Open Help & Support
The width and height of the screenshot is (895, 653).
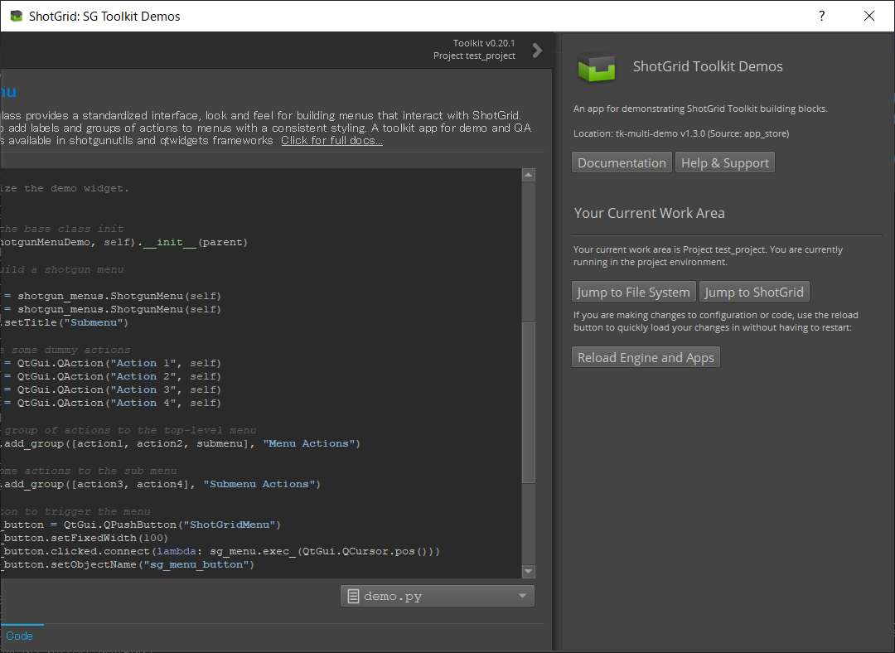[x=724, y=162]
